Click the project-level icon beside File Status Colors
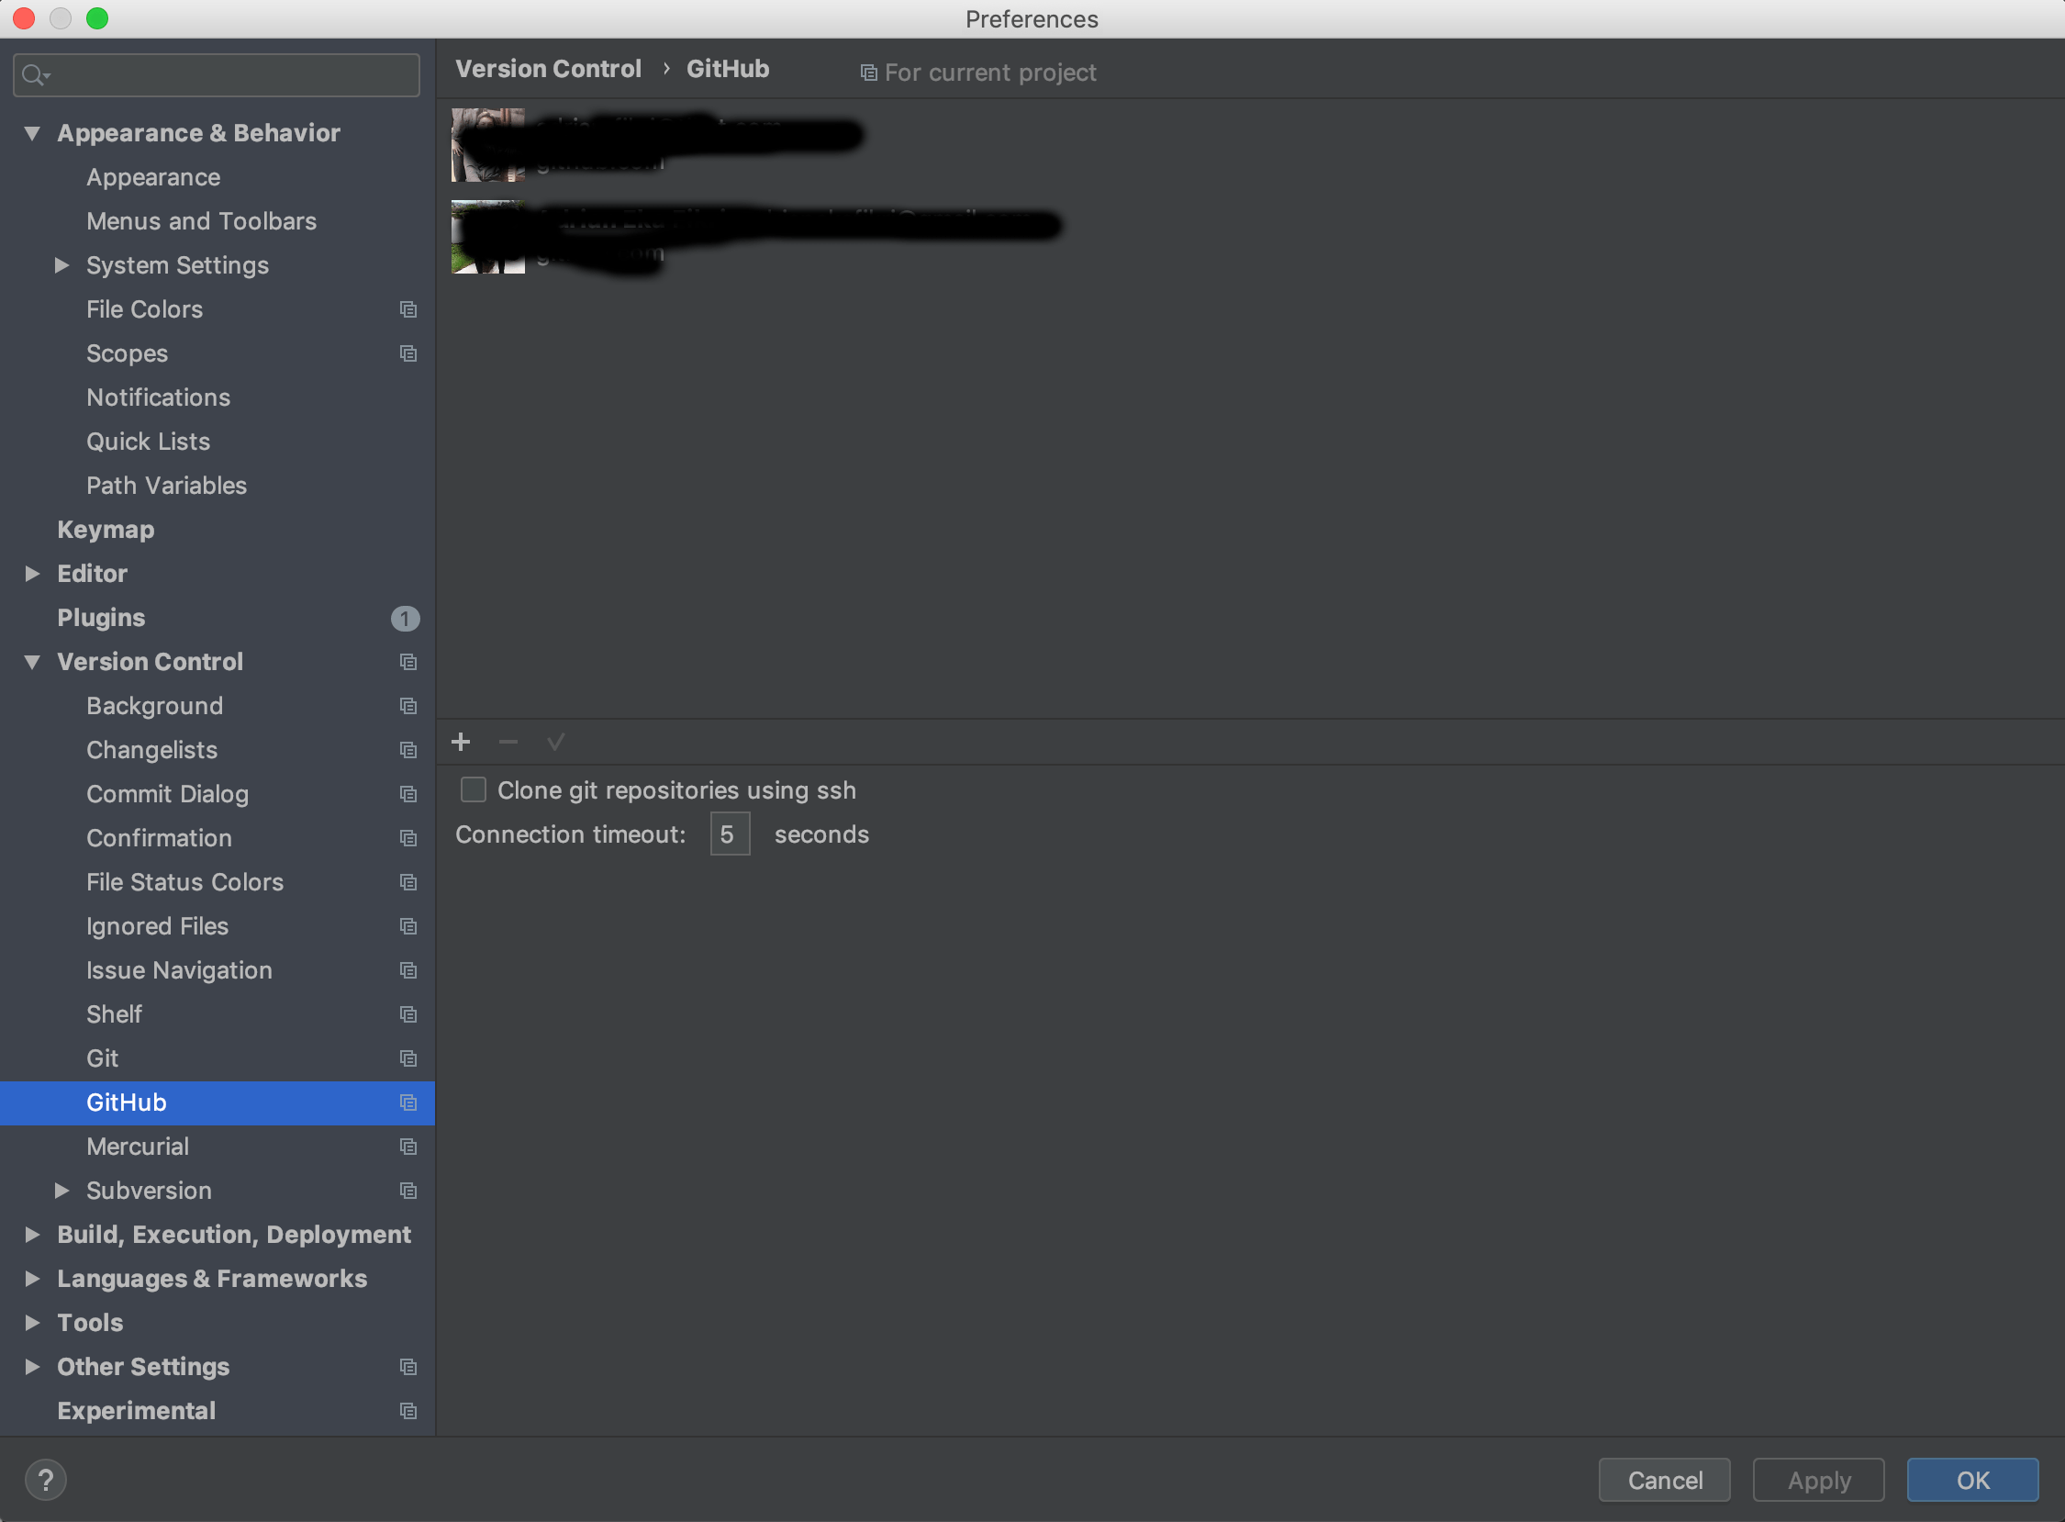The width and height of the screenshot is (2065, 1522). (408, 882)
